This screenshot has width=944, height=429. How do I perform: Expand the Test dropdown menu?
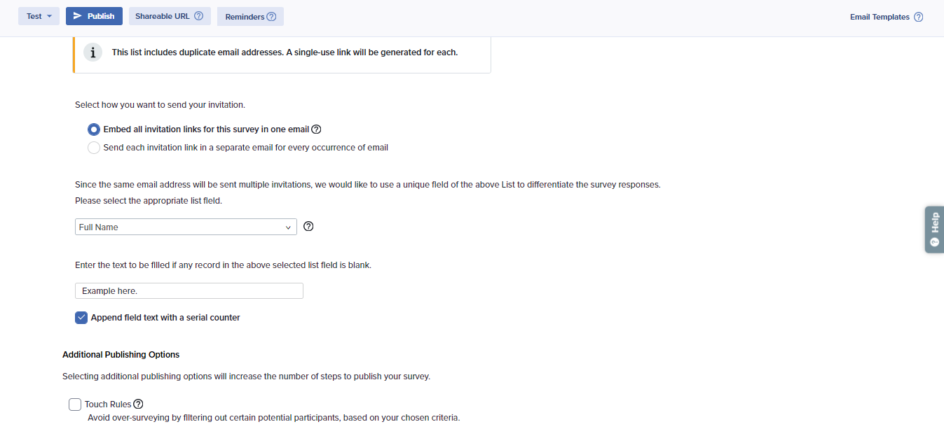(x=39, y=16)
